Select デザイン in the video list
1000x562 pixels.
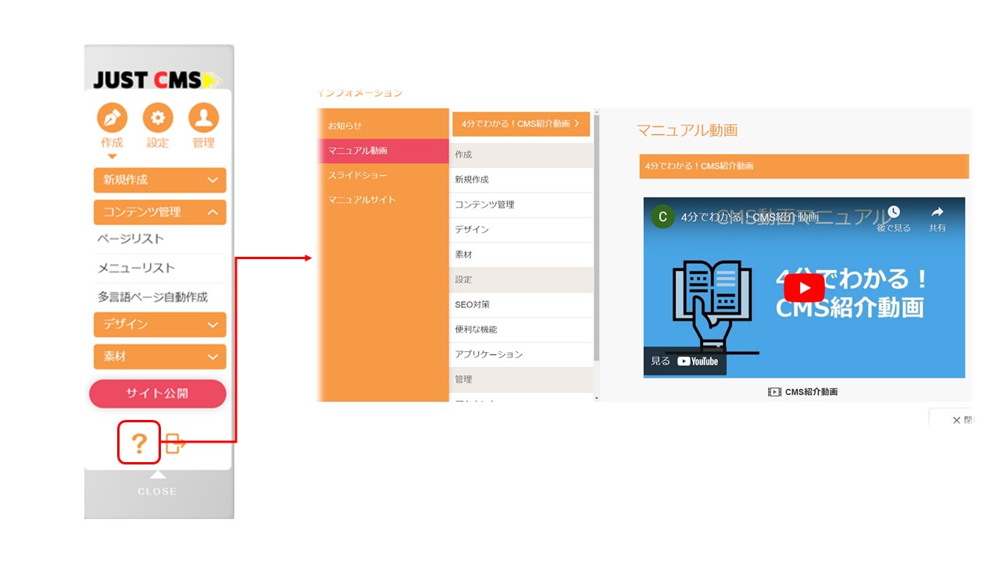(x=521, y=229)
